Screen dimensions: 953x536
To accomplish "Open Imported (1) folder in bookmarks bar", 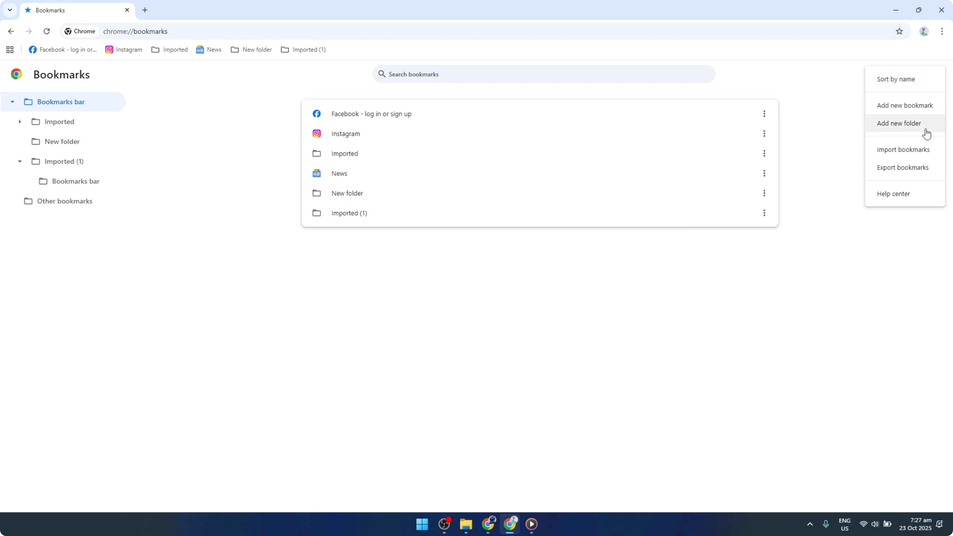I will 303,49.
